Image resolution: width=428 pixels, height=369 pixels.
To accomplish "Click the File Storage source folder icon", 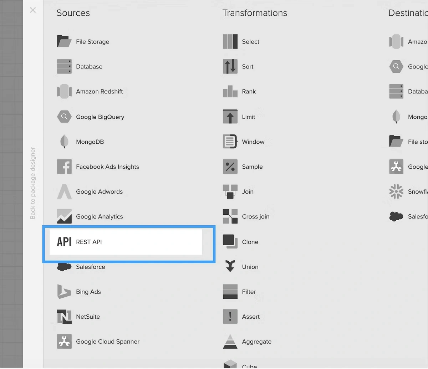I will pyautogui.click(x=64, y=41).
